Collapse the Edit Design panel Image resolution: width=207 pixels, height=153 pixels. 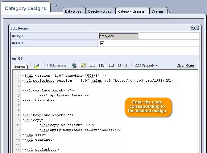coord(193,28)
